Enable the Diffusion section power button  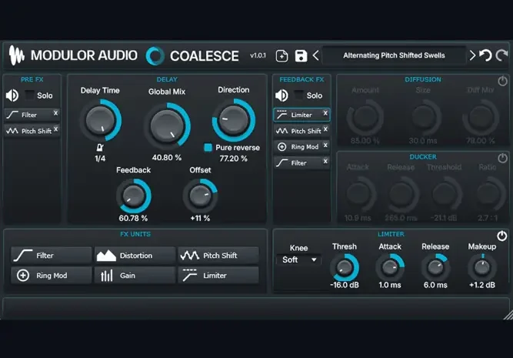click(x=502, y=81)
